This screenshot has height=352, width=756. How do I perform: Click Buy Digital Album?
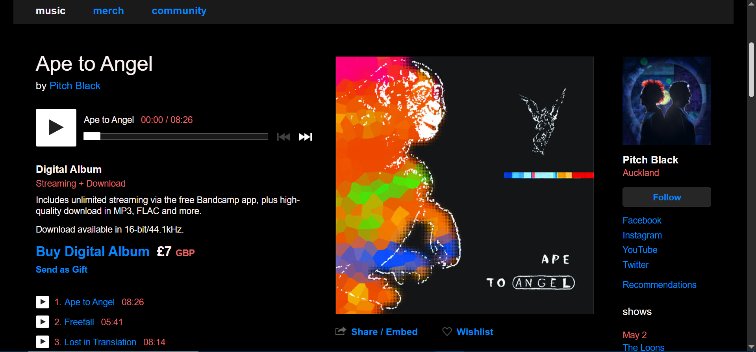pos(93,251)
